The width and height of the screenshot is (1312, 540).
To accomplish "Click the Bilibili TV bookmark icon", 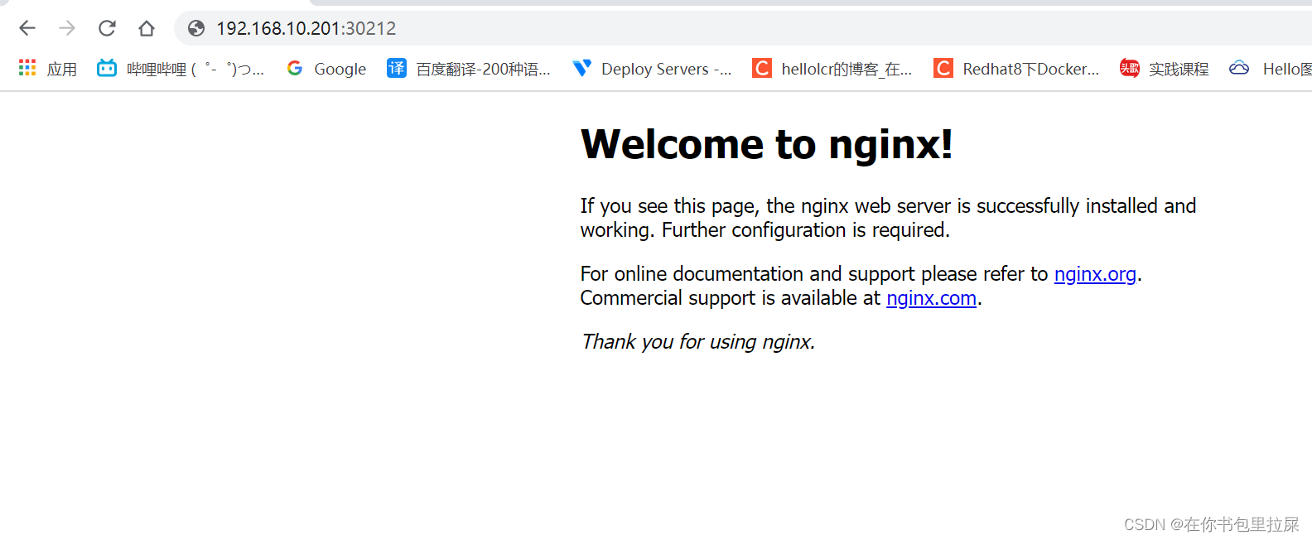I will pyautogui.click(x=107, y=68).
